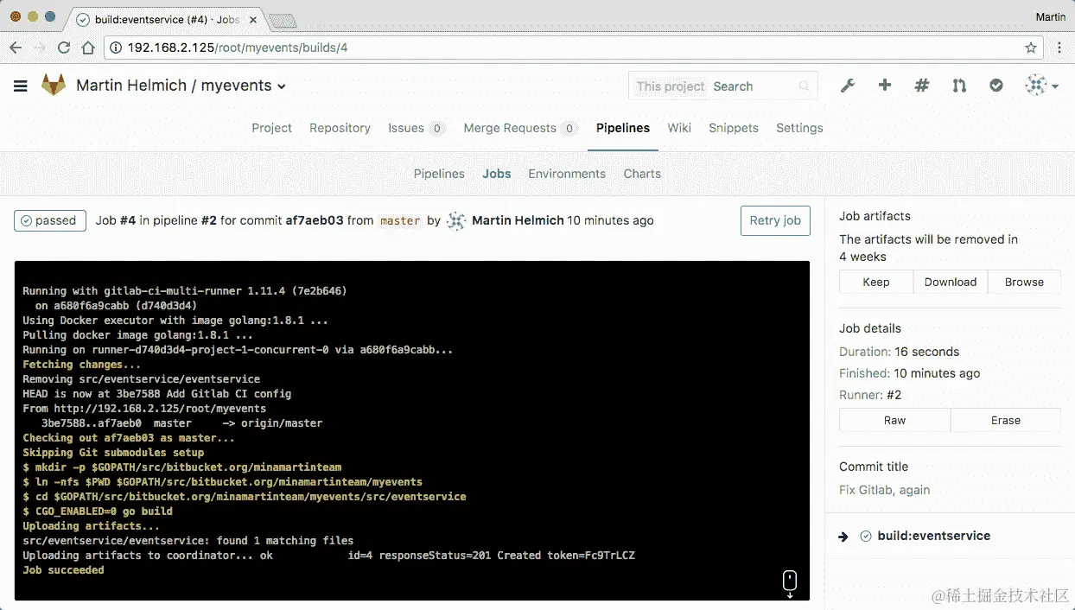Screen dimensions: 1075x610
Task: Click the arrow next to build:eventservice
Action: click(843, 537)
